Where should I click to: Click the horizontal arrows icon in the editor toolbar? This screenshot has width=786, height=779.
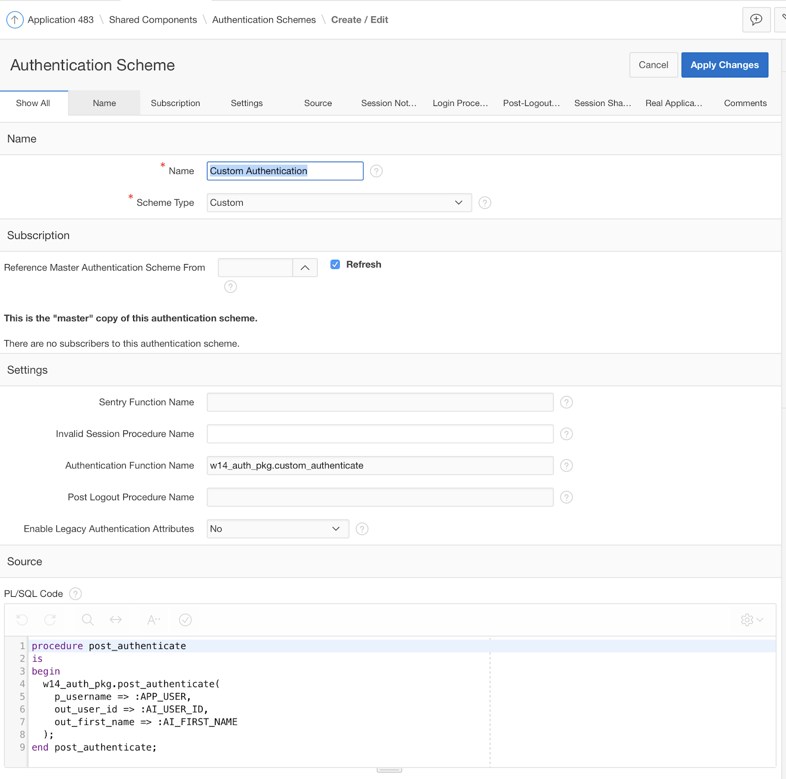(116, 620)
